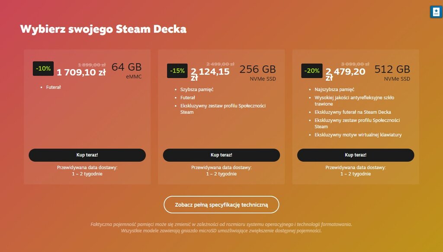The width and height of the screenshot is (443, 252).
Task: Select the 1 709,10 zł discounted price
Action: [81, 72]
